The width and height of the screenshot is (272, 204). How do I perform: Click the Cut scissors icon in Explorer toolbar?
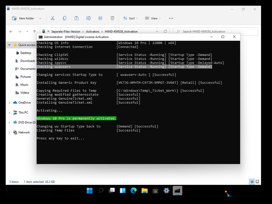click(52, 18)
